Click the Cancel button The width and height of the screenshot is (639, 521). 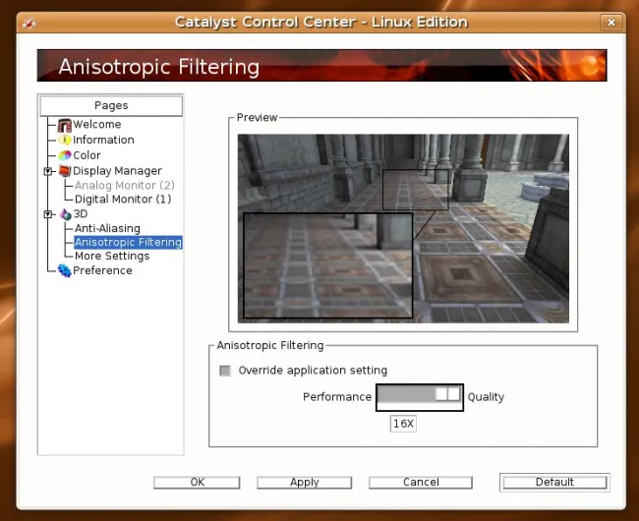[421, 483]
